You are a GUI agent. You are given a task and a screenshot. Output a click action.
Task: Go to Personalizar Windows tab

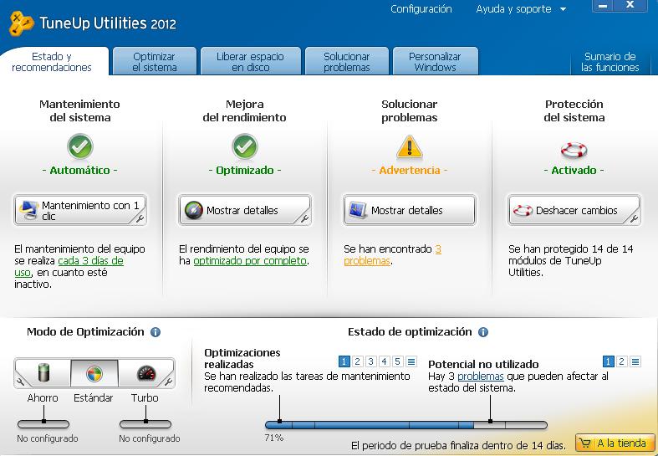(435, 62)
